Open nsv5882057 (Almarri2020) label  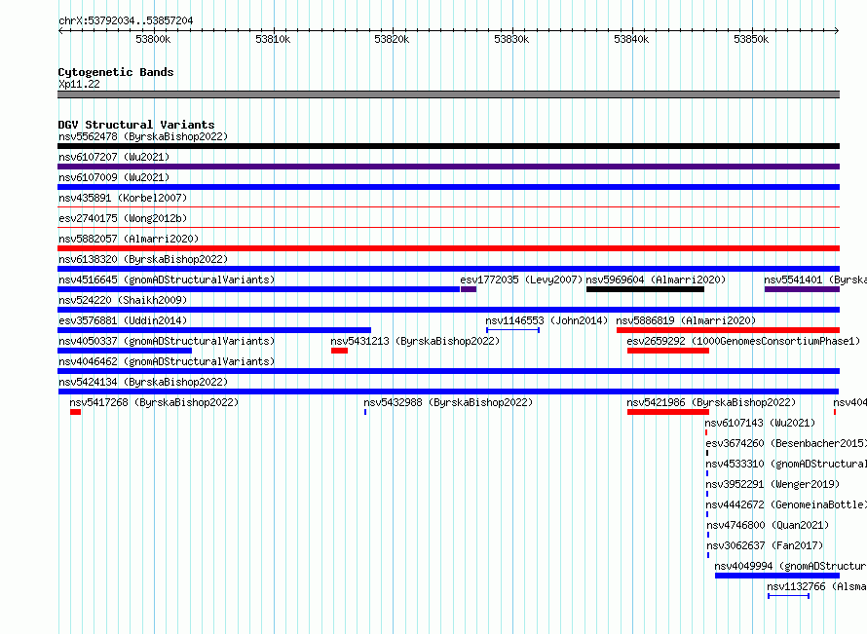click(x=129, y=239)
